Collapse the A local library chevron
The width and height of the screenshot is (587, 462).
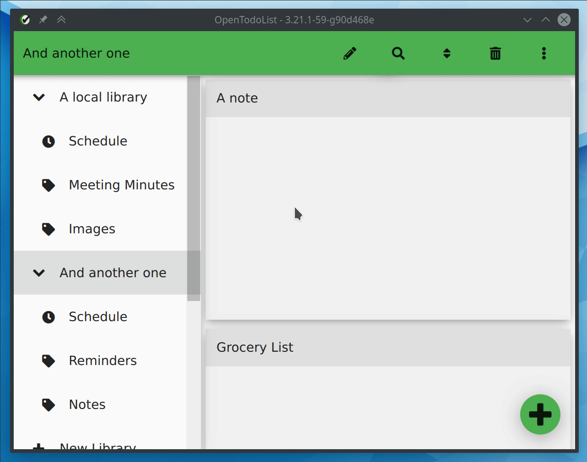39,97
